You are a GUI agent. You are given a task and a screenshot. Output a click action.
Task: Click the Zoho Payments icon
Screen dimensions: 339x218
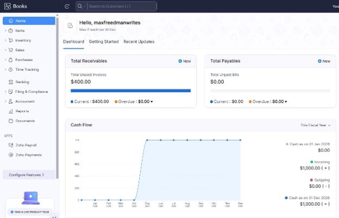point(11,155)
